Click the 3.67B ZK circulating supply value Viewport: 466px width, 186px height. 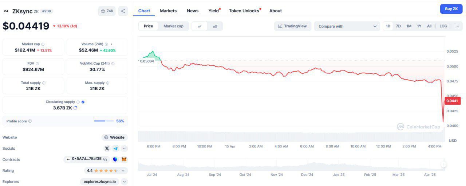point(62,108)
